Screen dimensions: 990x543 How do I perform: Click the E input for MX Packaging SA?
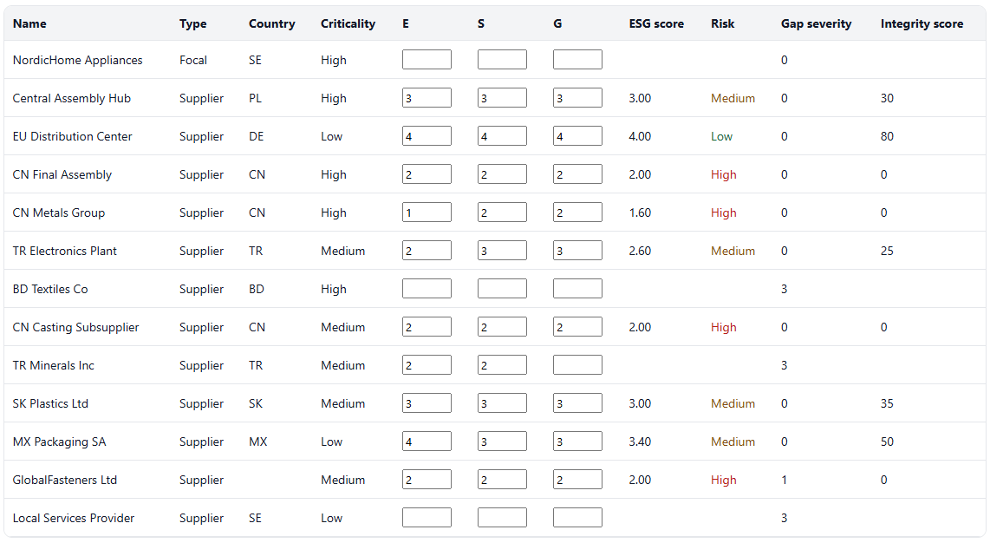(x=427, y=441)
